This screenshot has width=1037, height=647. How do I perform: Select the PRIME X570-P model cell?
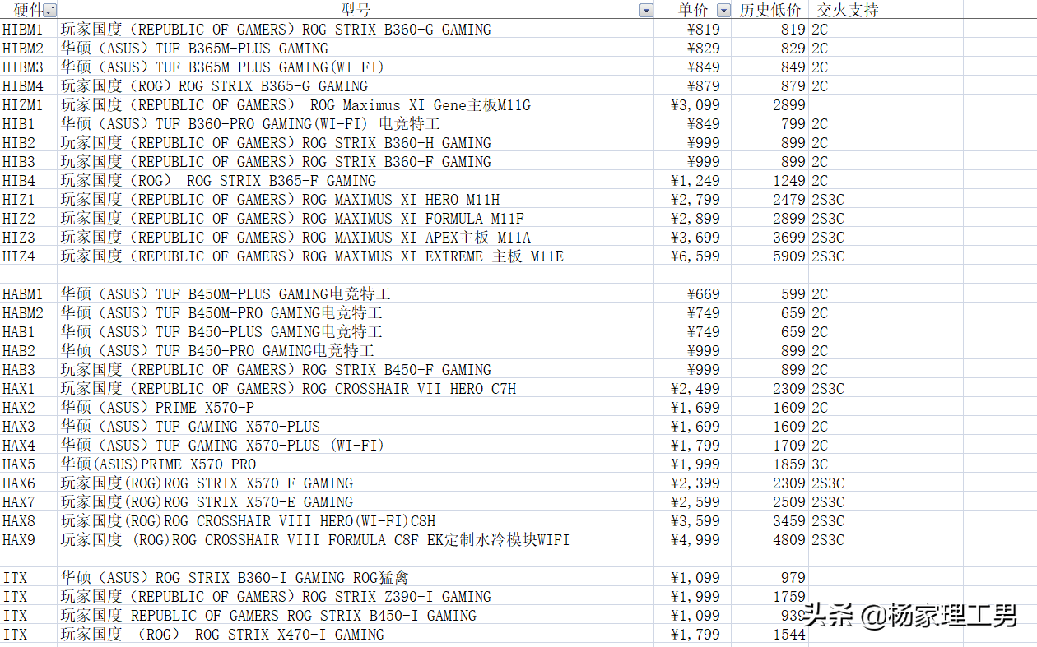pyautogui.click(x=356, y=408)
